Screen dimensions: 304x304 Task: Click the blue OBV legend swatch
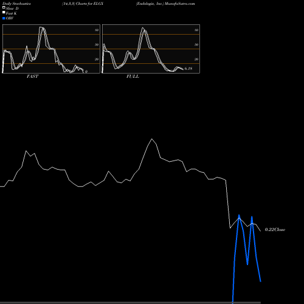point(4,18)
